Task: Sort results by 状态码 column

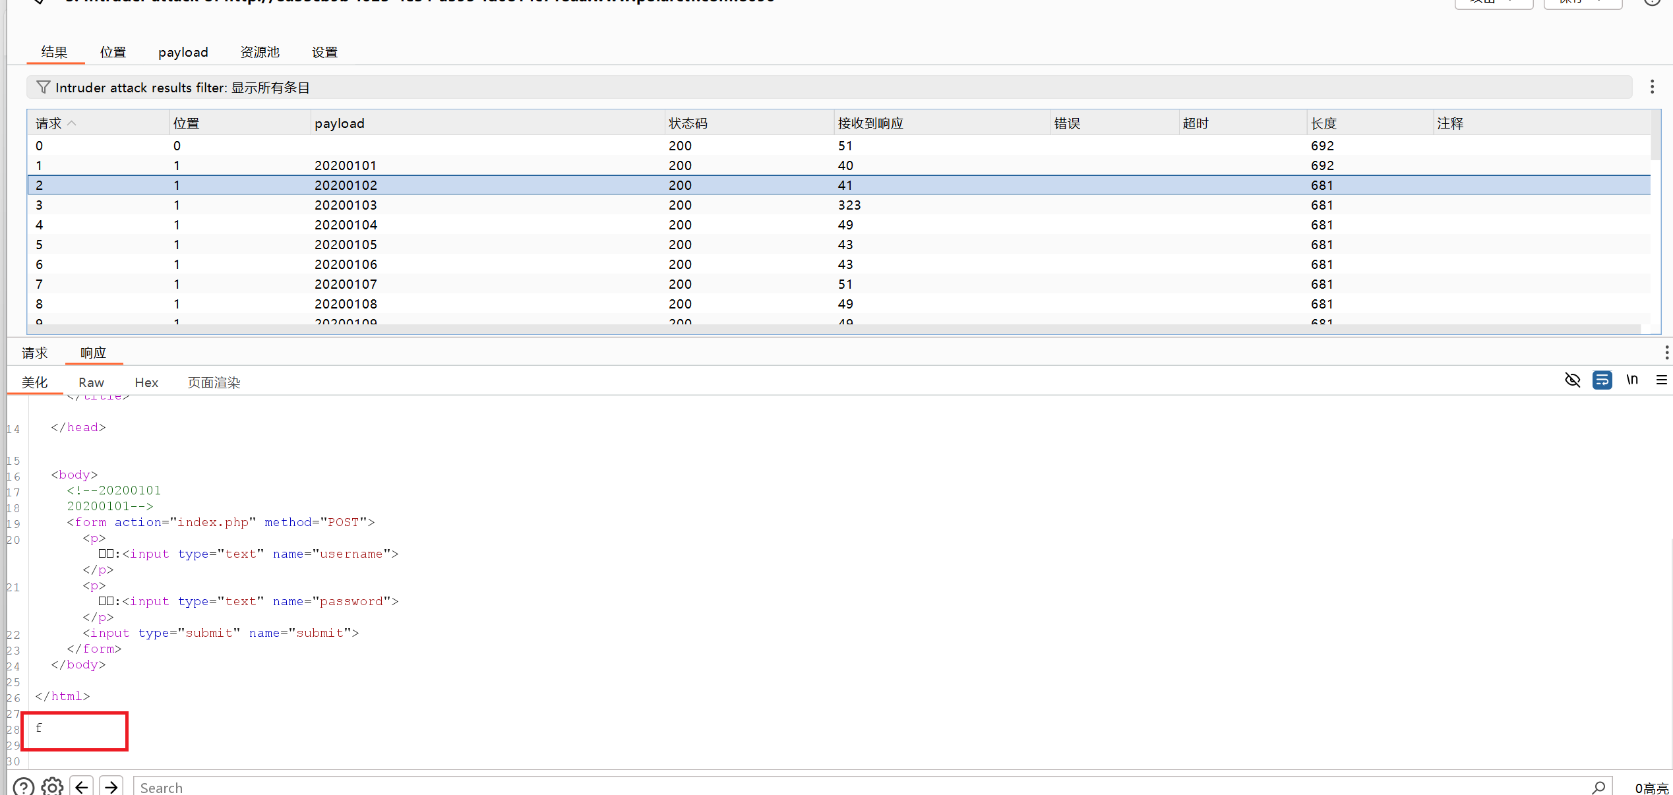Action: pyautogui.click(x=688, y=123)
